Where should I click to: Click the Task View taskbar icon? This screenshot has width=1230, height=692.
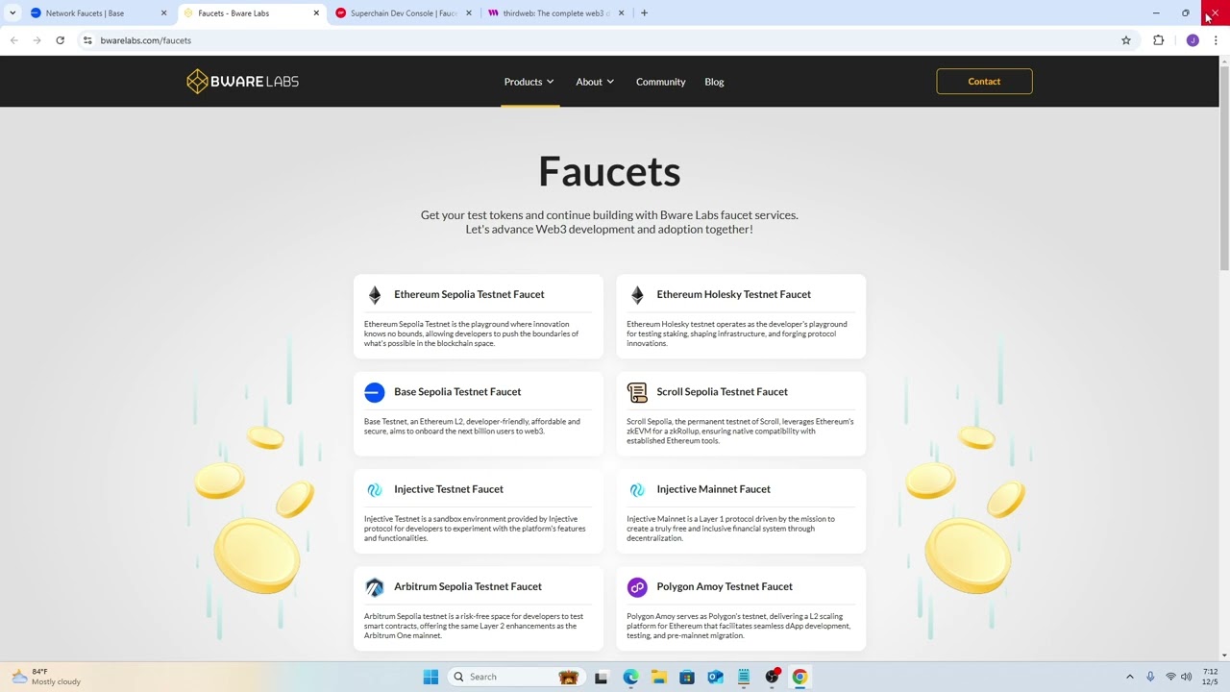601,677
